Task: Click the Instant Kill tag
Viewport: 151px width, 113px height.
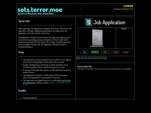Action: (x=96, y=58)
